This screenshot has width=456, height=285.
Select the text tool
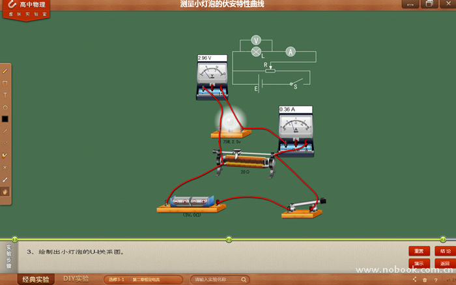pos(5,95)
